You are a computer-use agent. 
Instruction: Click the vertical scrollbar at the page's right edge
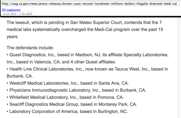179,67
